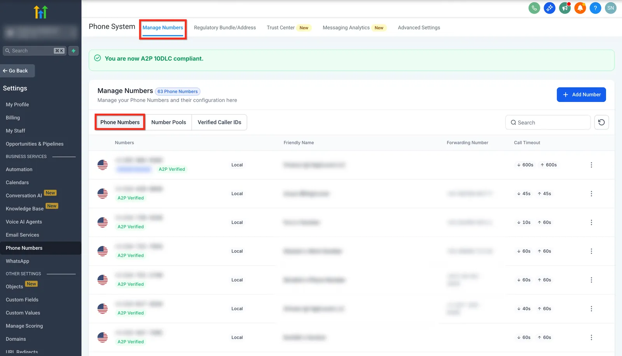
Task: Open Custom Fields in the sidebar
Action: tap(22, 300)
